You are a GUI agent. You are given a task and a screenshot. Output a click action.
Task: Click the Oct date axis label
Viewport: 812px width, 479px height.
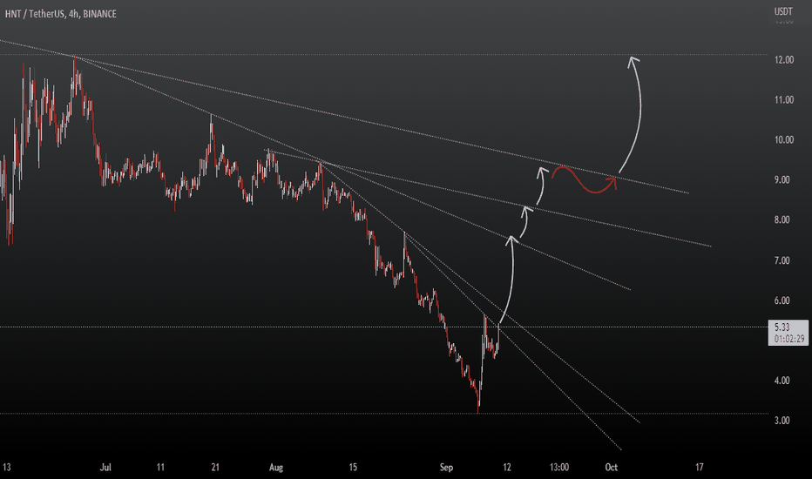point(612,467)
